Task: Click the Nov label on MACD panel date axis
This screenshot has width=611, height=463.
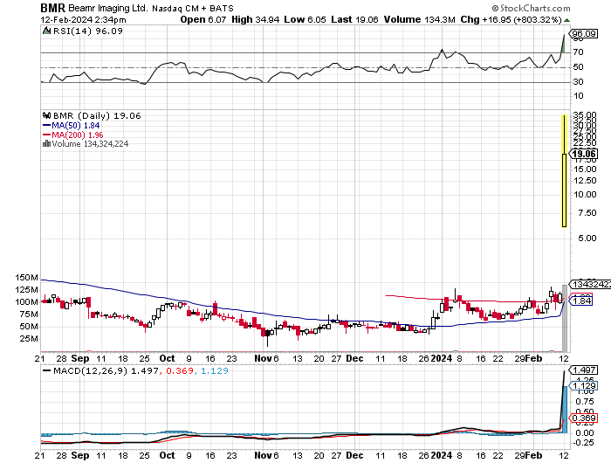Action: point(263,455)
